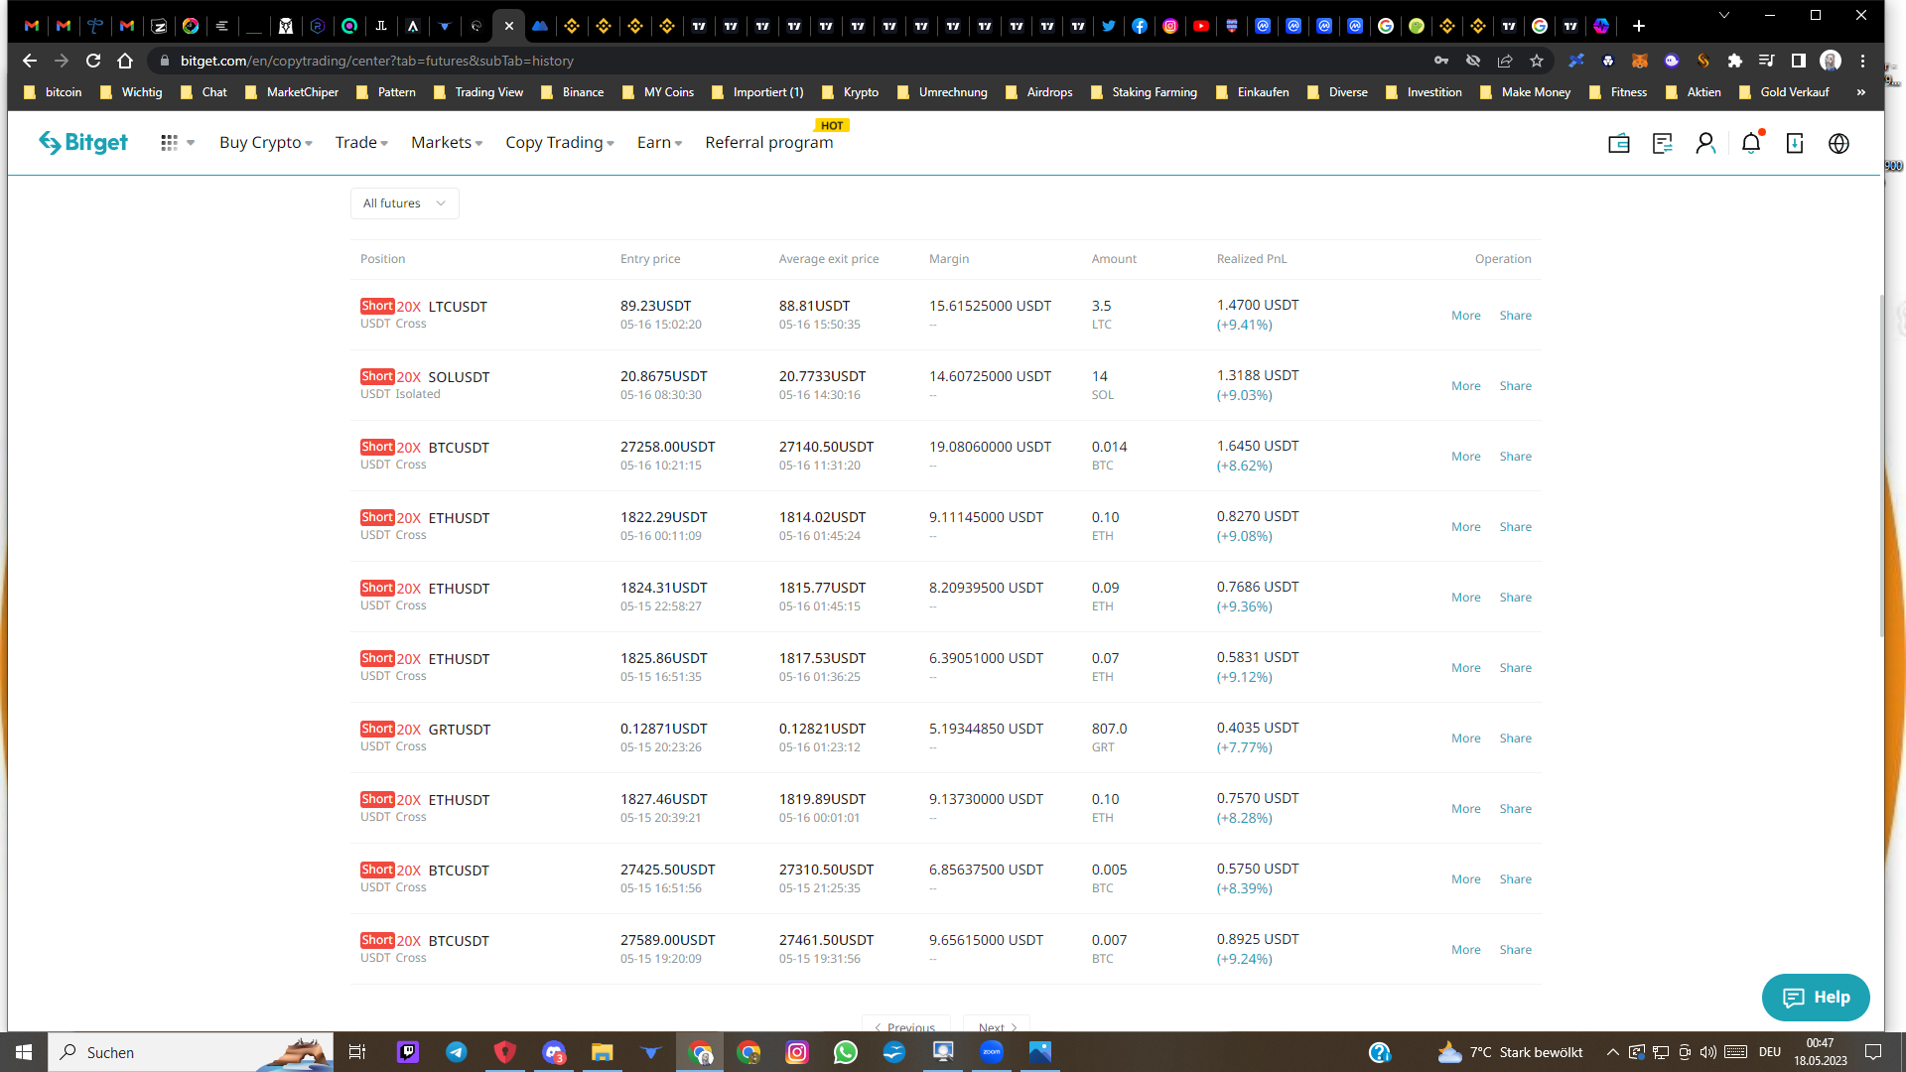This screenshot has width=1906, height=1072.
Task: Open the YouTube tab
Action: pyautogui.click(x=1201, y=26)
